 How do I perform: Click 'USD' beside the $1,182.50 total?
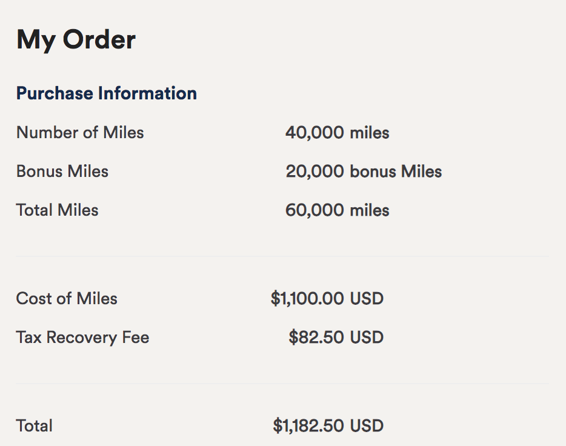pos(367,425)
